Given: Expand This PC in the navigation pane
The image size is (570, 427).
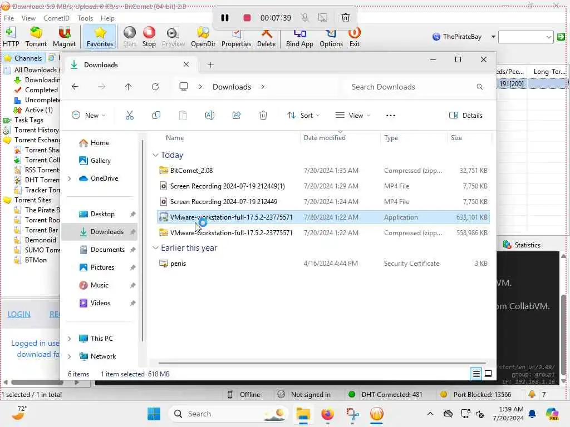Looking at the screenshot, I should [70, 339].
